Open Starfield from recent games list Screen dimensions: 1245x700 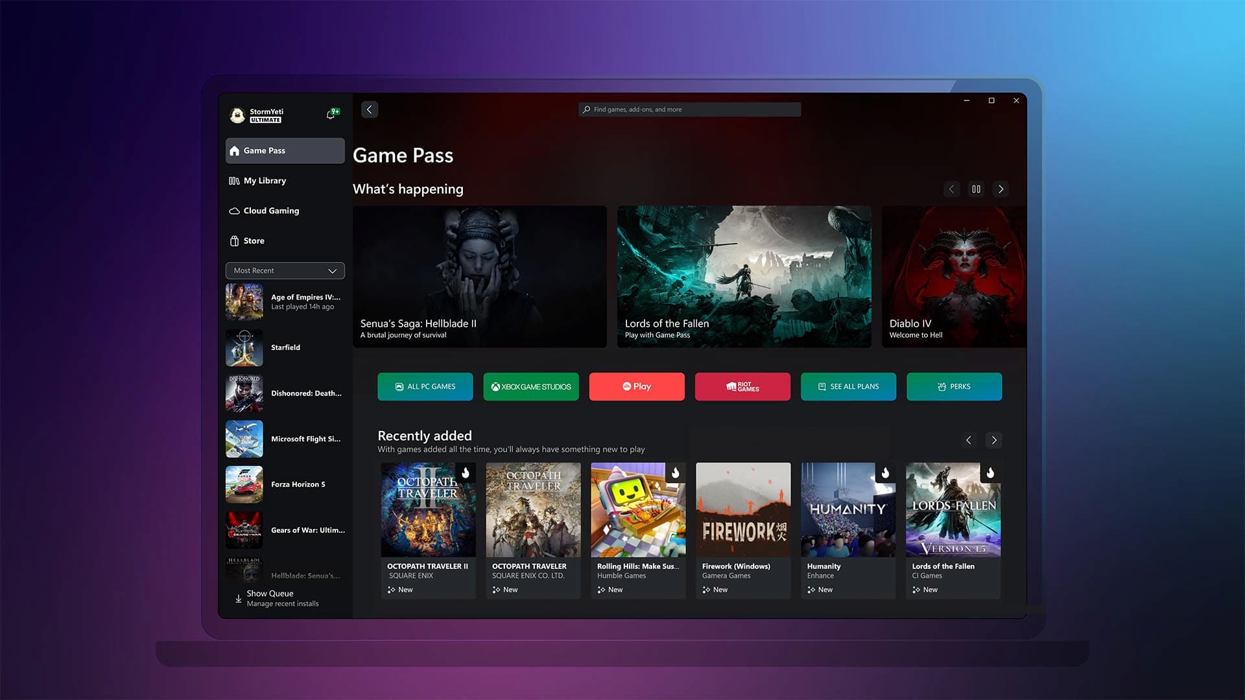[x=285, y=347]
